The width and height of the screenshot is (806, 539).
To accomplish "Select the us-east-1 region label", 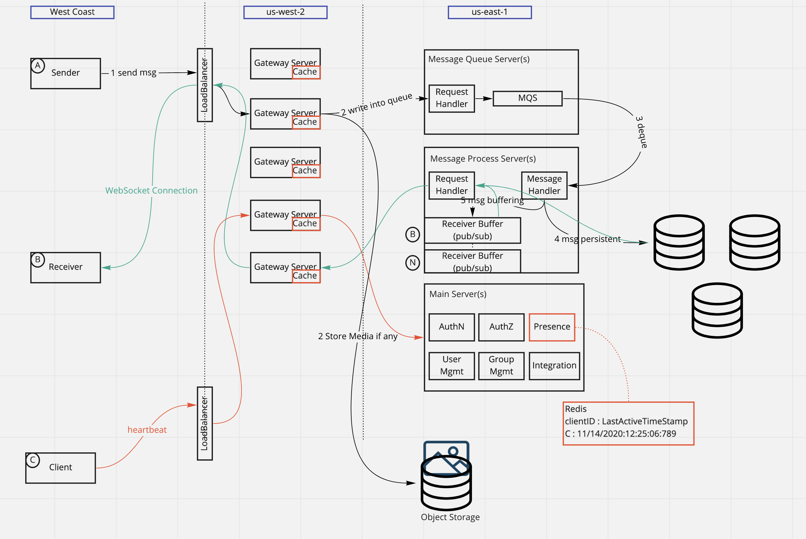I will click(x=490, y=12).
